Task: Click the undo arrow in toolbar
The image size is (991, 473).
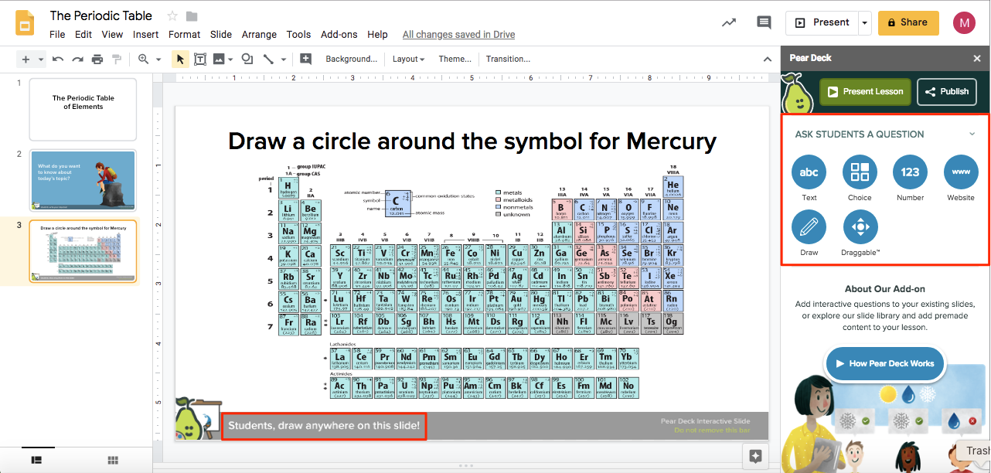Action: click(58, 59)
